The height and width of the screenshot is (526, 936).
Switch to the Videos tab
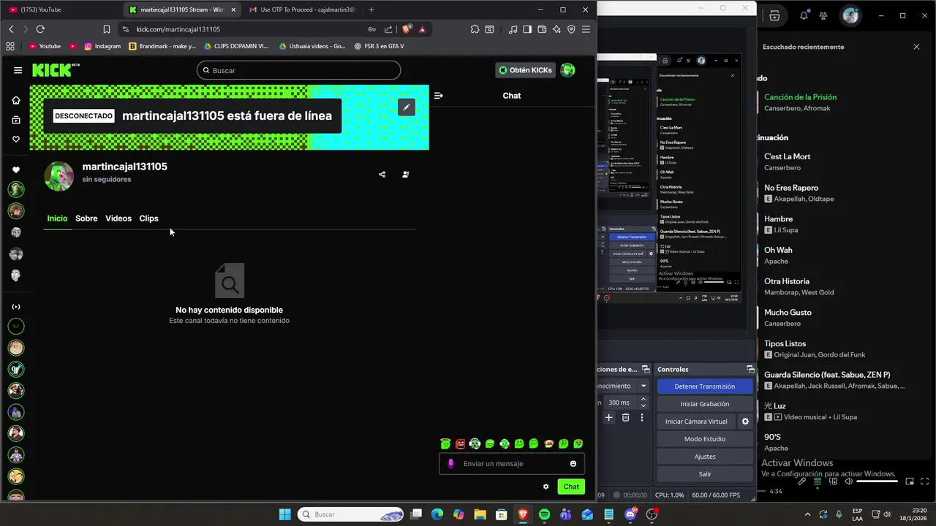pos(118,218)
